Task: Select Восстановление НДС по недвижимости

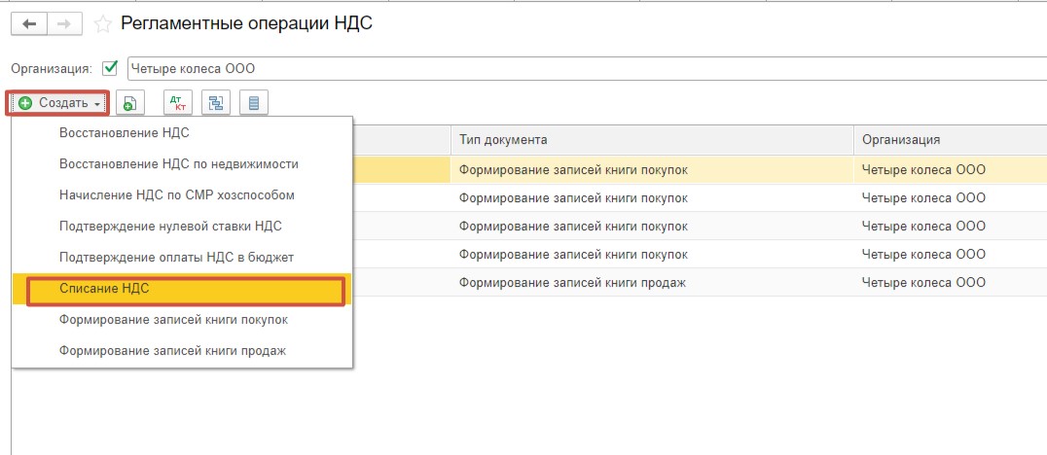Action: (182, 164)
